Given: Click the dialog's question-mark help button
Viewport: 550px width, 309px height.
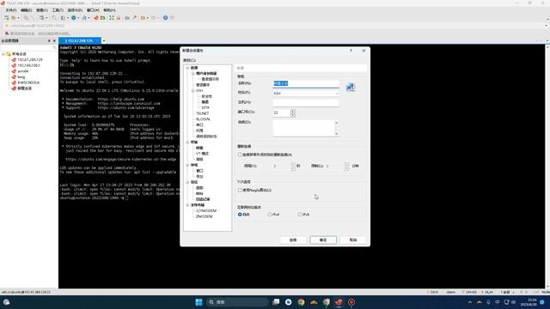Looking at the screenshot, I should [x=351, y=51].
